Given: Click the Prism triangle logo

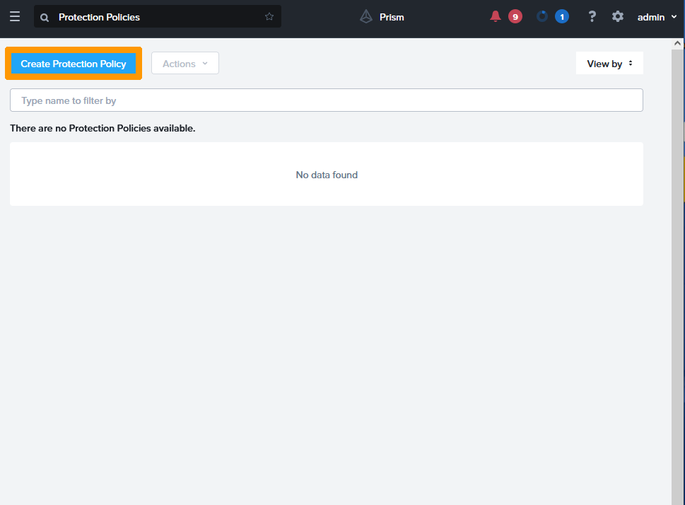Looking at the screenshot, I should (x=365, y=17).
